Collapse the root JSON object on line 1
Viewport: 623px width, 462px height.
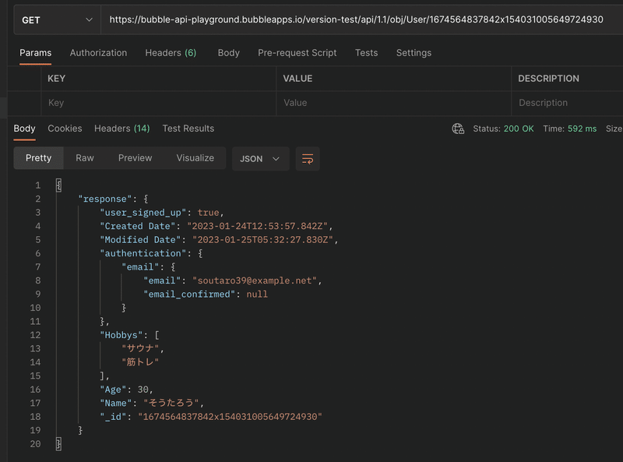[x=58, y=185]
